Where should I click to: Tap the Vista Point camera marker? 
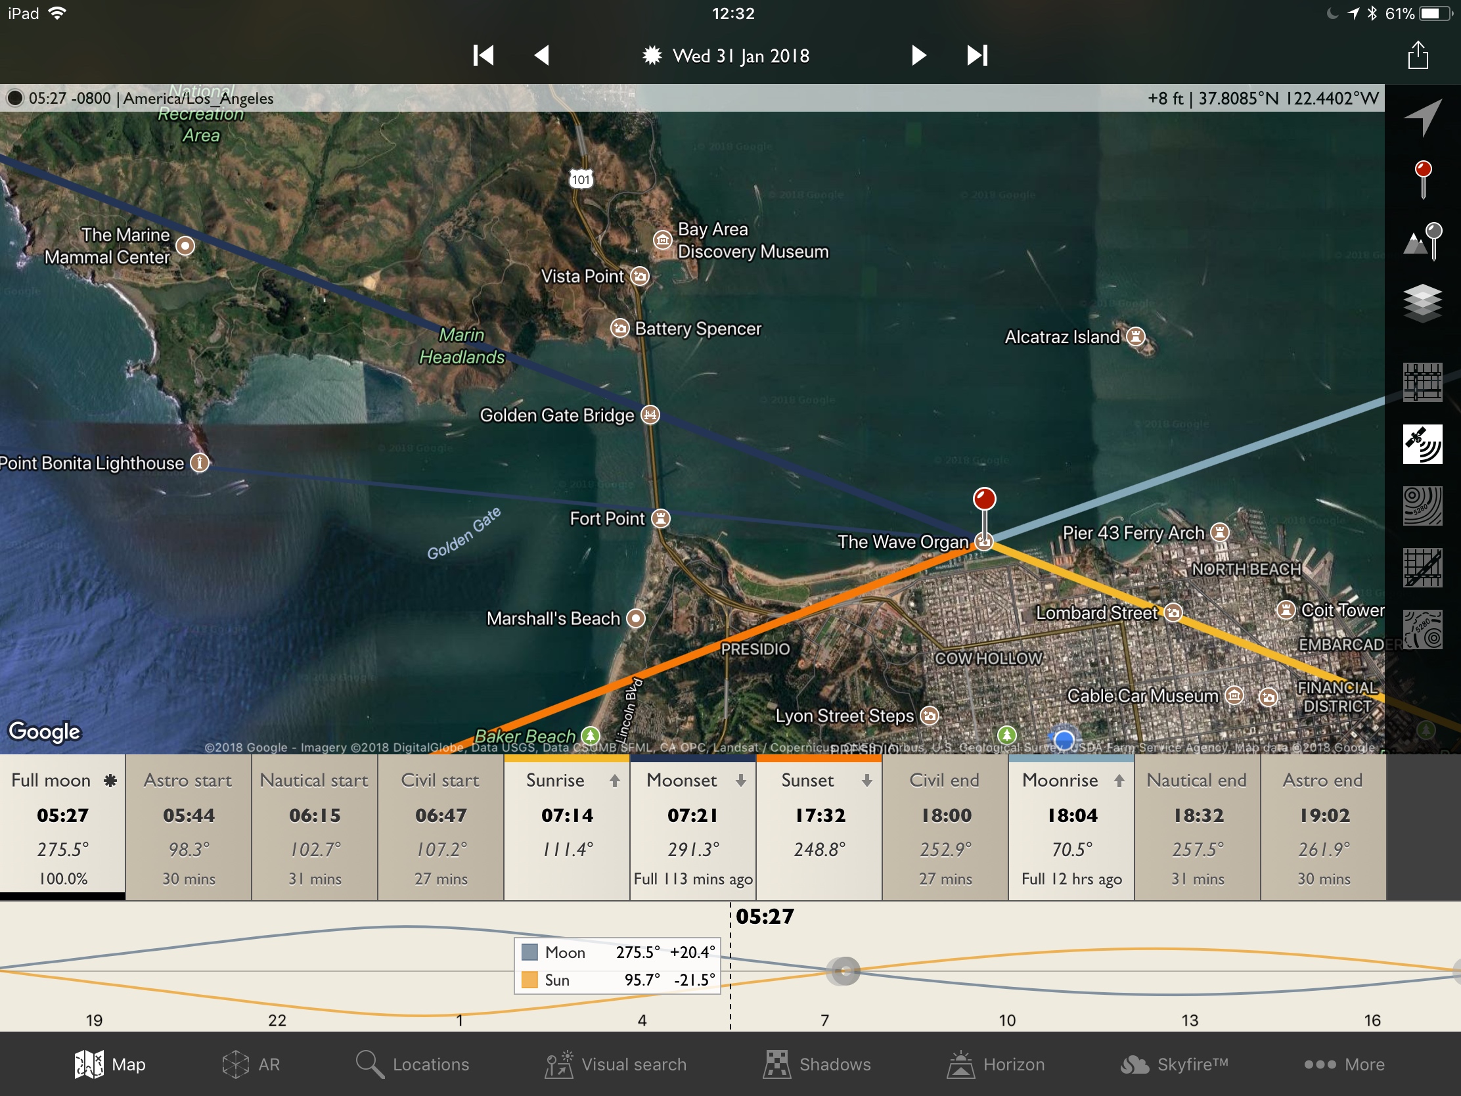click(639, 276)
